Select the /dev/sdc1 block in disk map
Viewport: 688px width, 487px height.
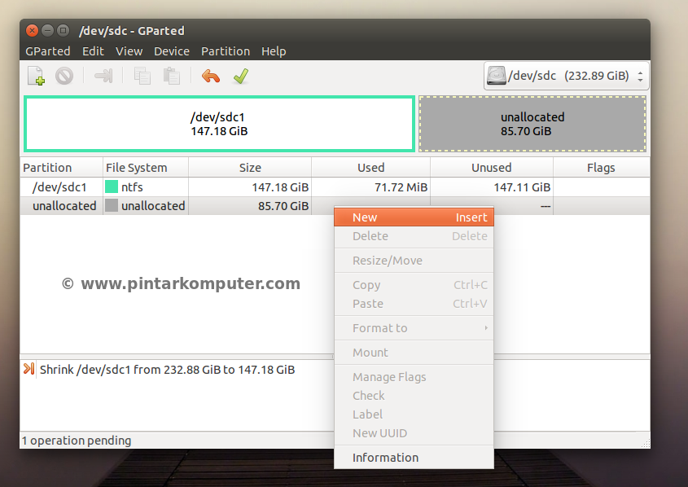coord(219,124)
